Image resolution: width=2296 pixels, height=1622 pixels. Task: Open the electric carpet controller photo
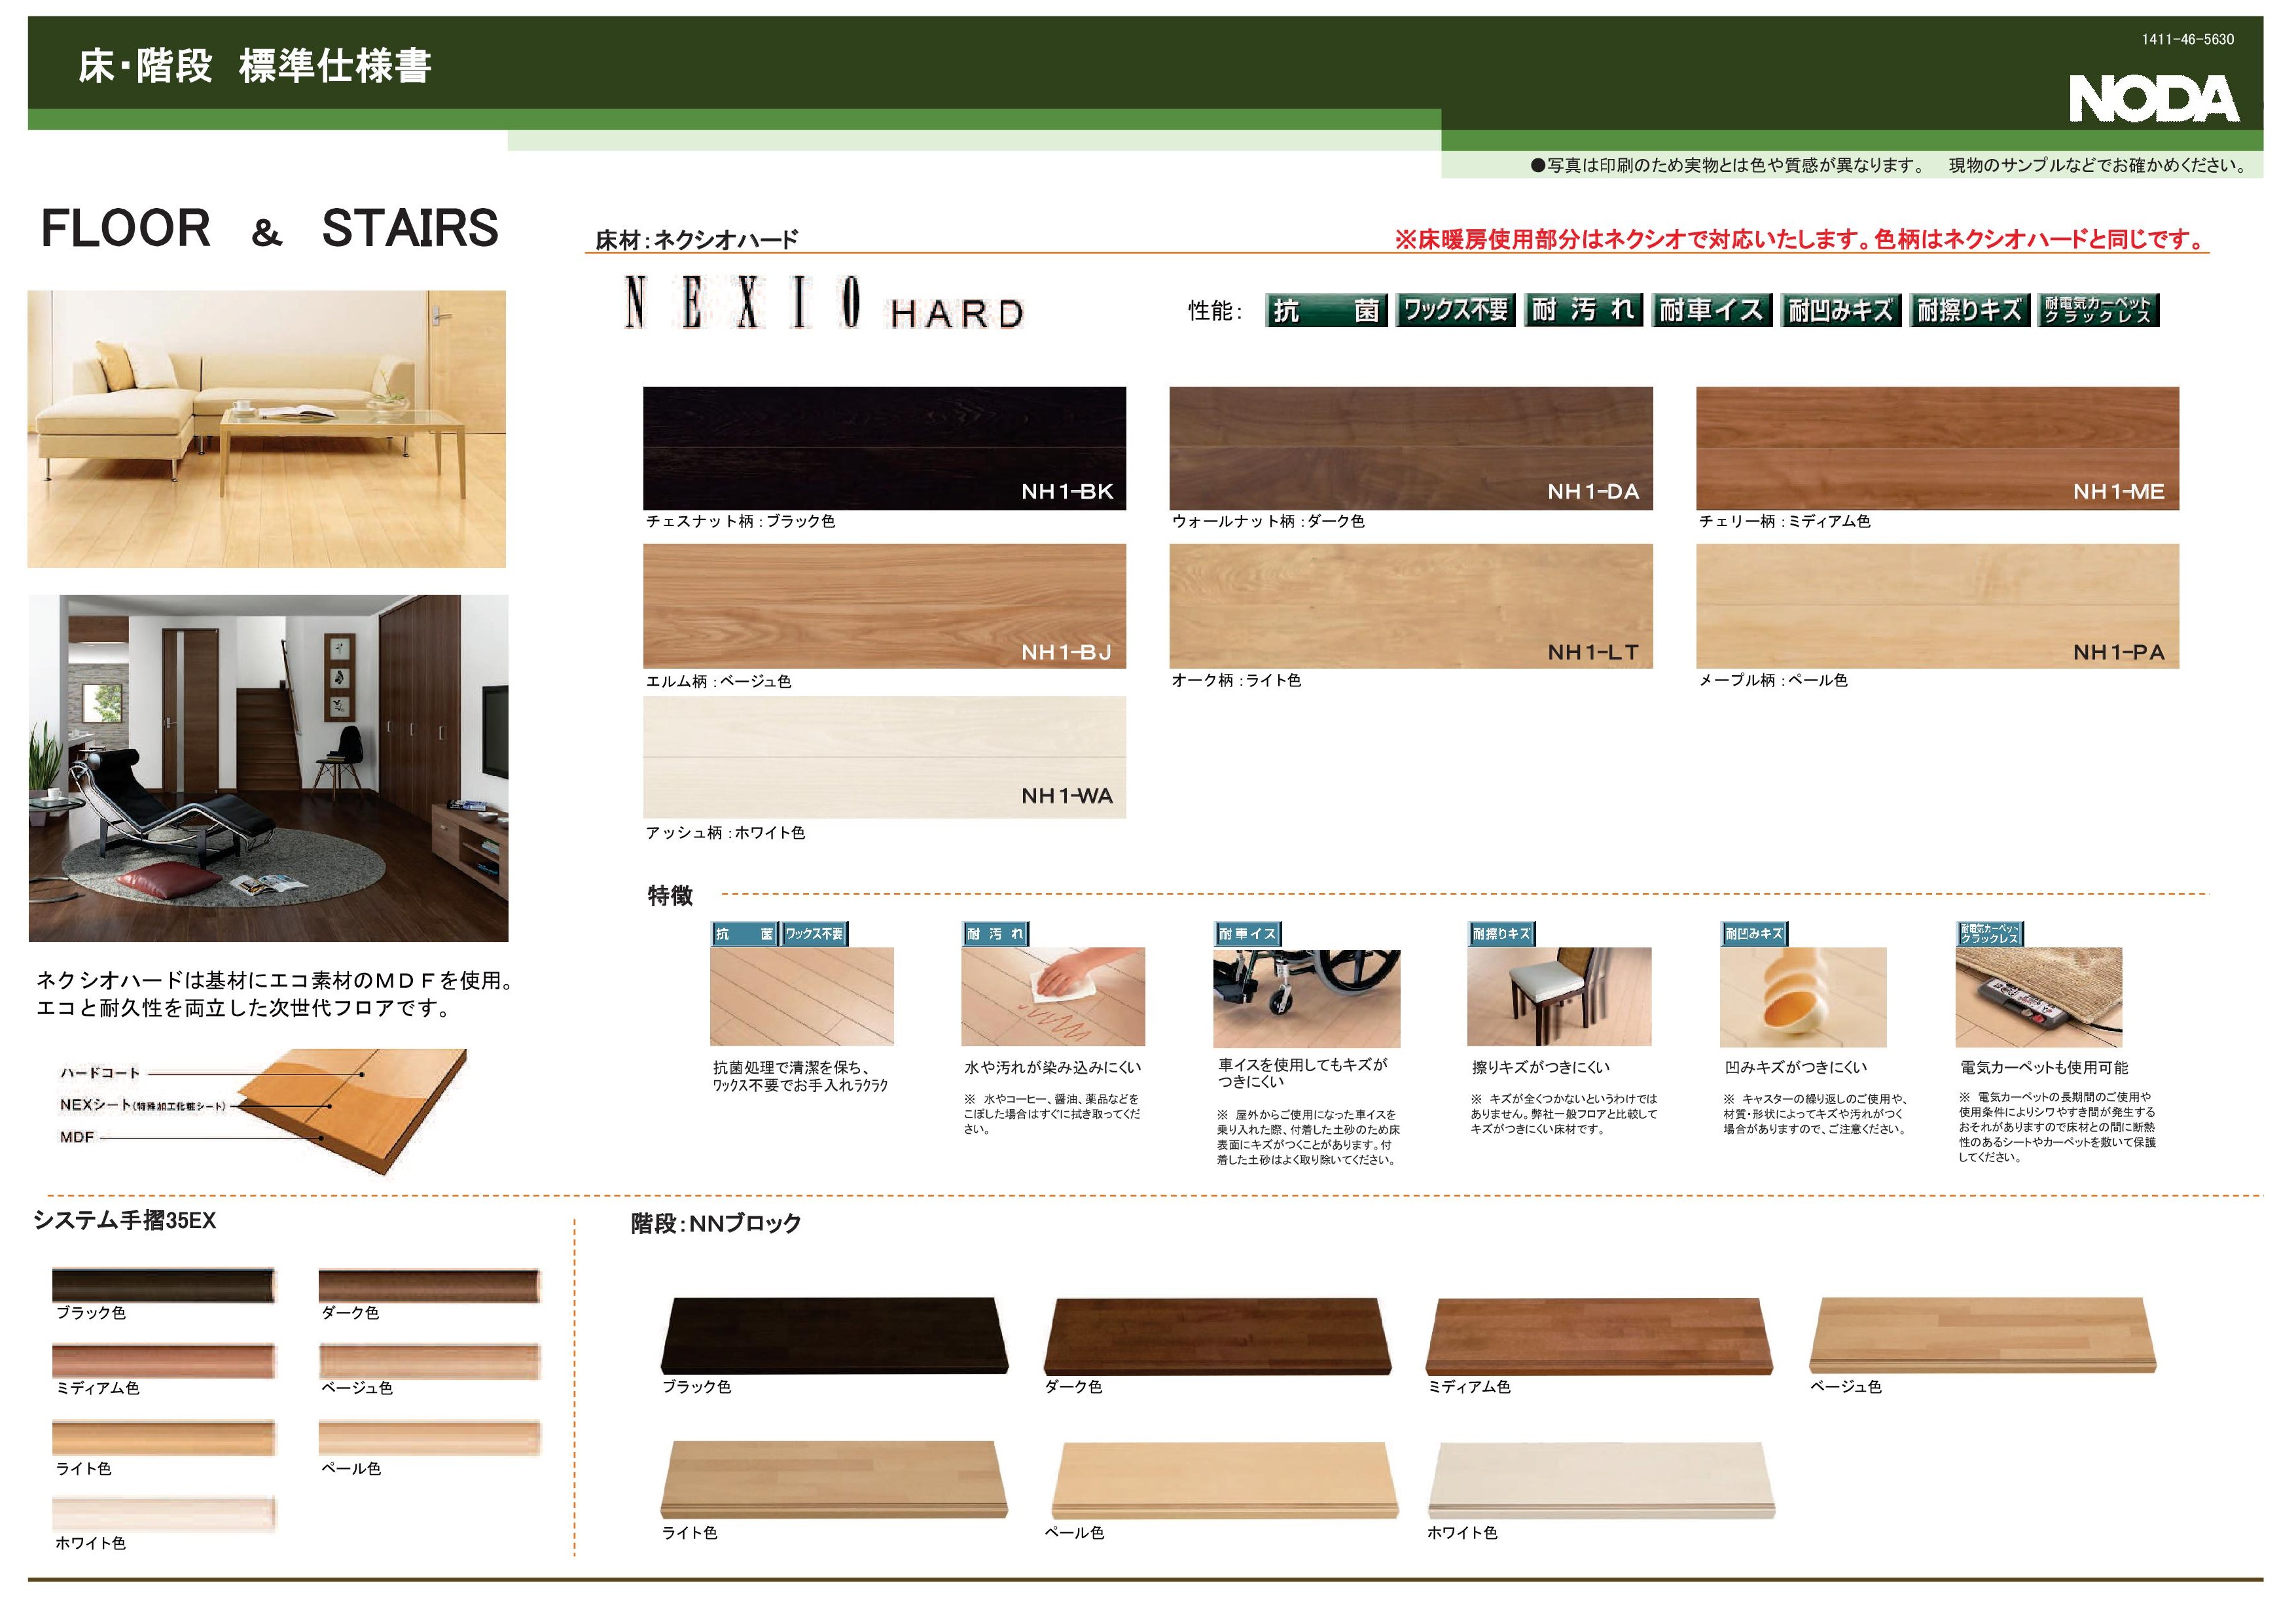coord(2039,997)
